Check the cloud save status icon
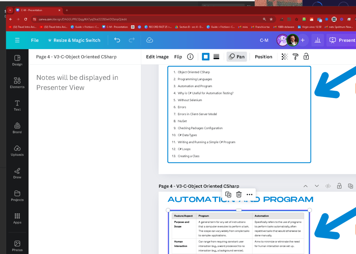The image size is (356, 254). [149, 40]
